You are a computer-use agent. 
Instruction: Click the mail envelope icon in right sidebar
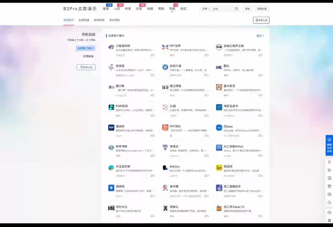click(x=329, y=194)
